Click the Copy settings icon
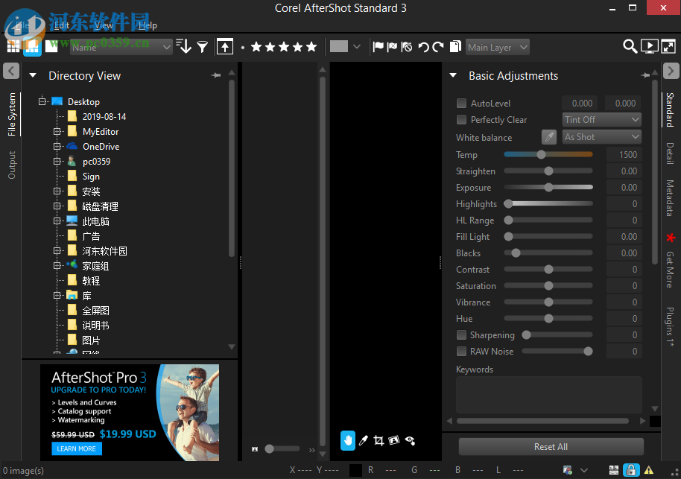The width and height of the screenshot is (681, 479). pos(455,45)
